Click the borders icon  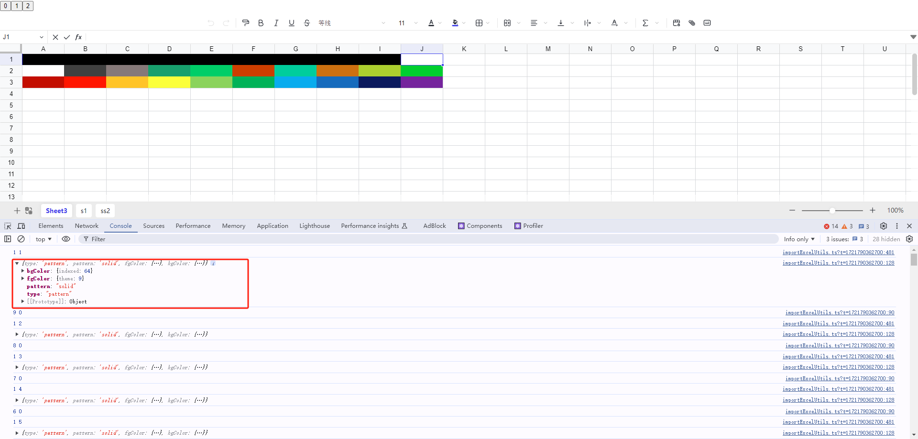point(479,22)
